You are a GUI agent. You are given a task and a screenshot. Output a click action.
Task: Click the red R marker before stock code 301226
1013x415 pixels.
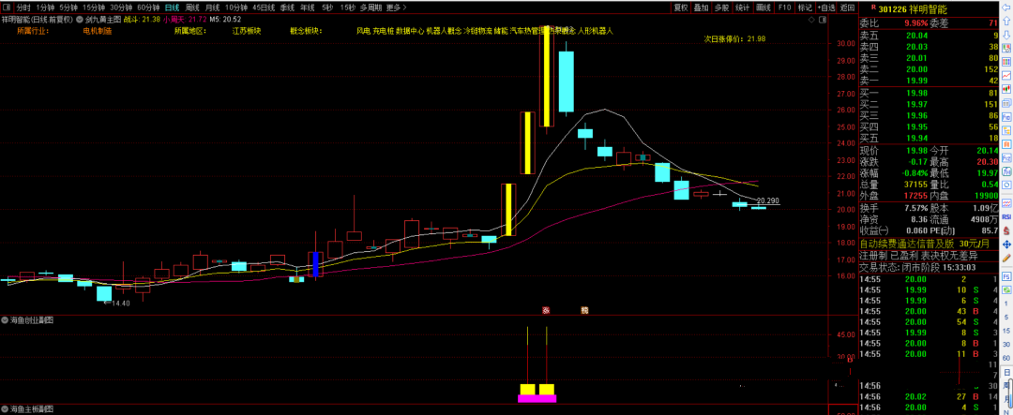point(864,7)
